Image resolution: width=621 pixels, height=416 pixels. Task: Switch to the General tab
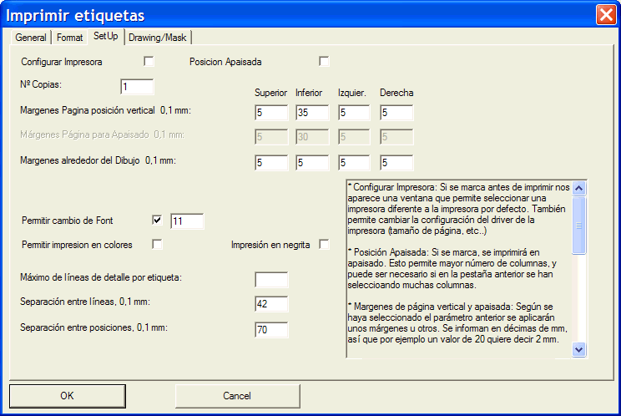pos(31,38)
